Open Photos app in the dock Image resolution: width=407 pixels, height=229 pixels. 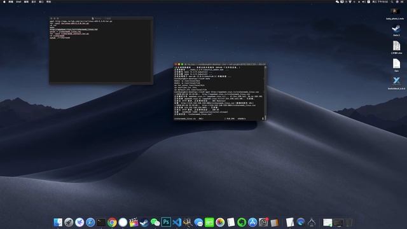[220, 222]
